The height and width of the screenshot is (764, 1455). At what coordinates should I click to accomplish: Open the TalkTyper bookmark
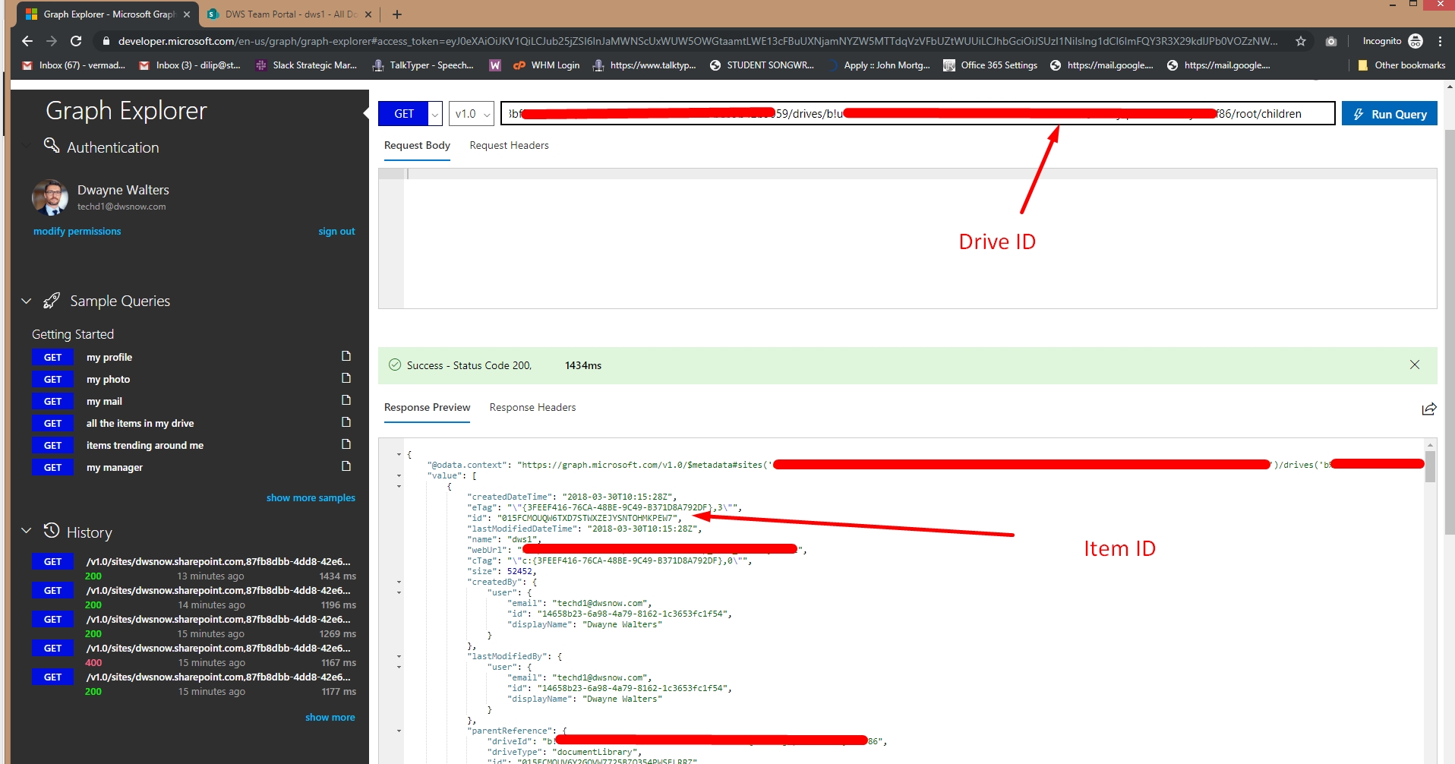point(423,65)
